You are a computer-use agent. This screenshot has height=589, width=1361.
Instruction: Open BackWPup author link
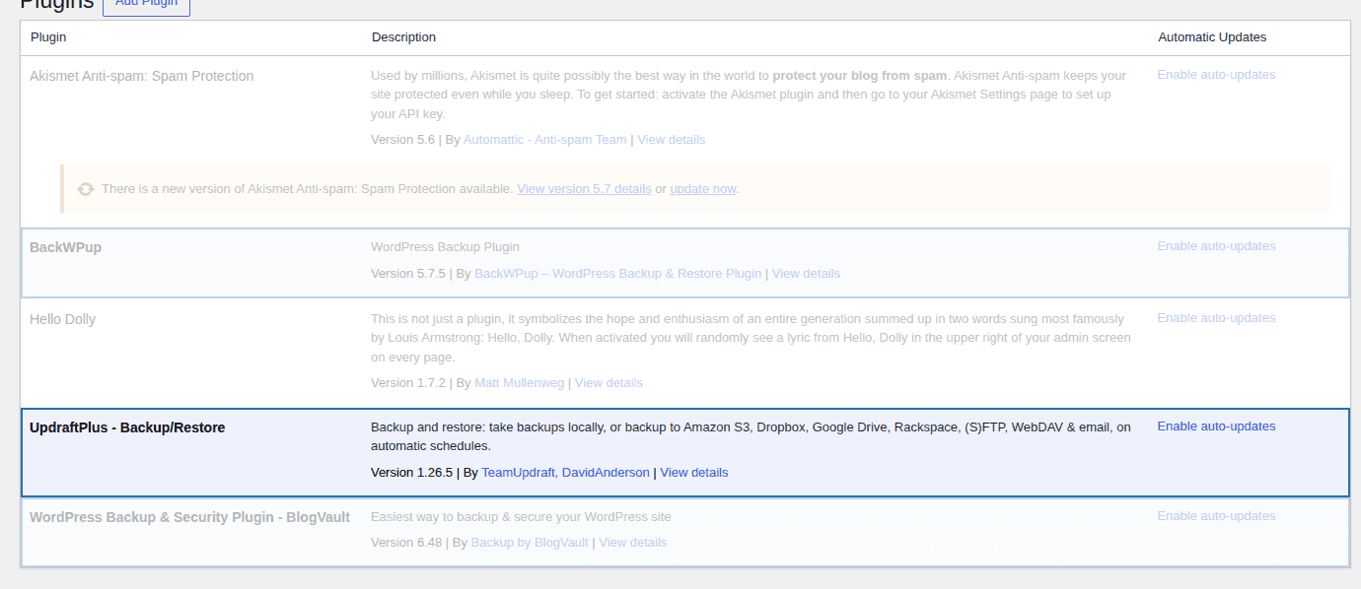(x=618, y=274)
